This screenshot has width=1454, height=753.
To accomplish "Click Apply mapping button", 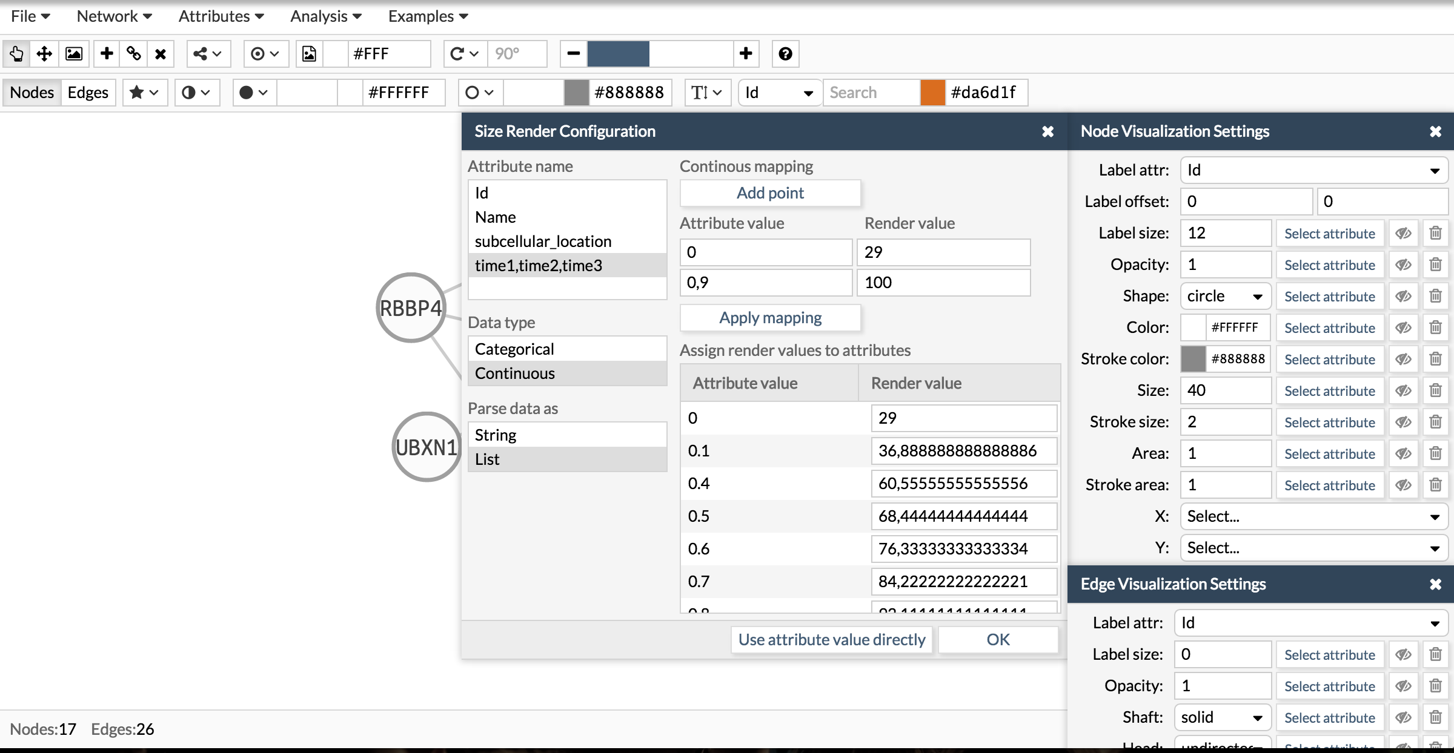I will click(769, 317).
